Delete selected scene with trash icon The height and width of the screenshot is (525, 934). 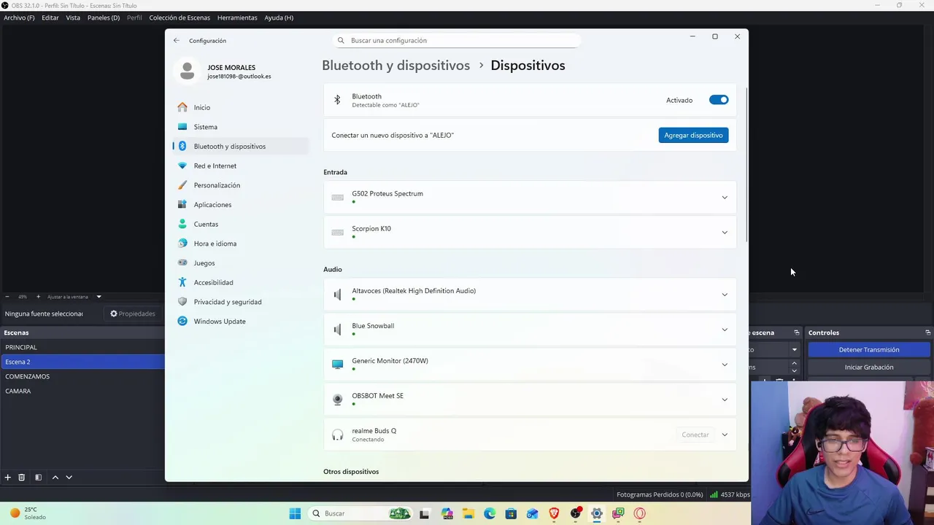pos(22,478)
